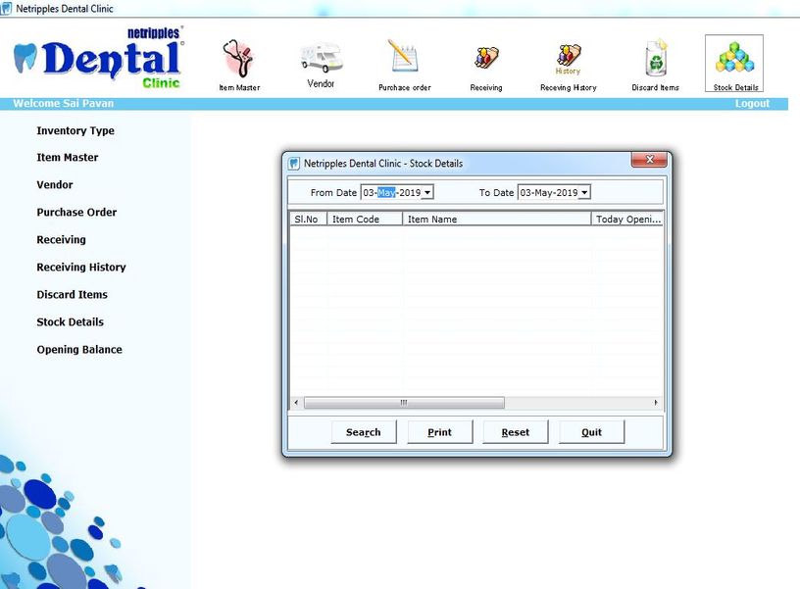Select Inventory Type in sidebar
800x589 pixels.
(75, 130)
